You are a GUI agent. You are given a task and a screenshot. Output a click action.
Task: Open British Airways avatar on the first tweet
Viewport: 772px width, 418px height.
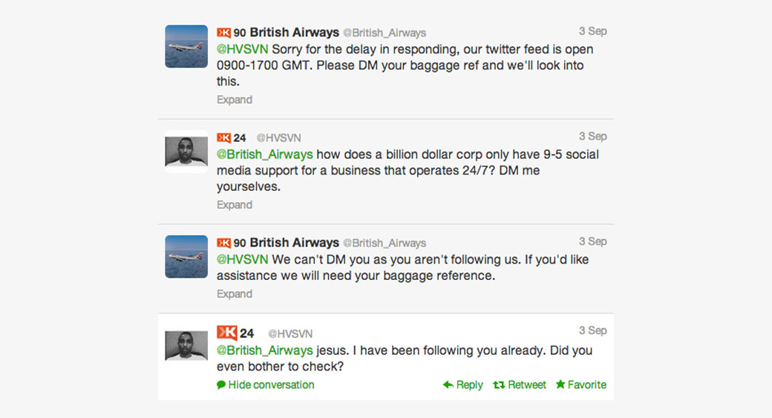pos(186,46)
